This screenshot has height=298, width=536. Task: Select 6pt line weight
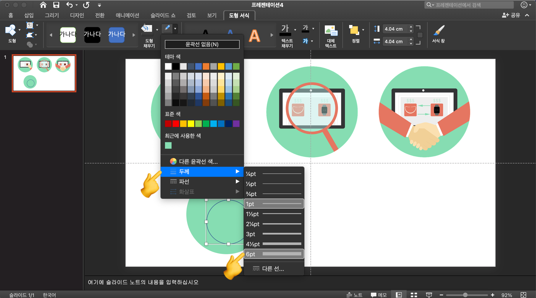(x=274, y=254)
